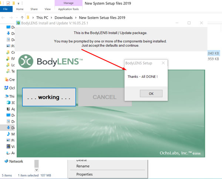Select the FA folder in quick access
The height and width of the screenshot is (179, 222).
(10, 59)
